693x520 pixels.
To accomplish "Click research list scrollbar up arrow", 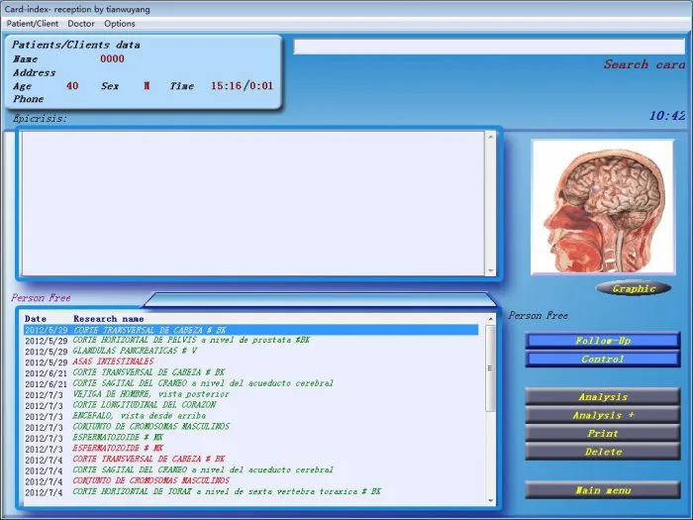I will 490,319.
